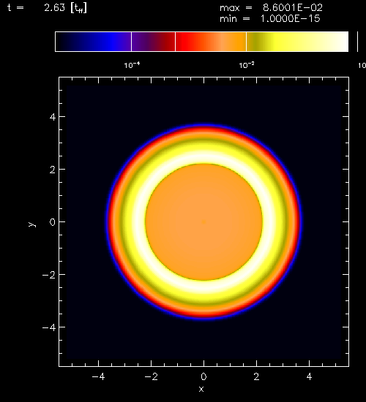Click the x axis label

(x=201, y=389)
